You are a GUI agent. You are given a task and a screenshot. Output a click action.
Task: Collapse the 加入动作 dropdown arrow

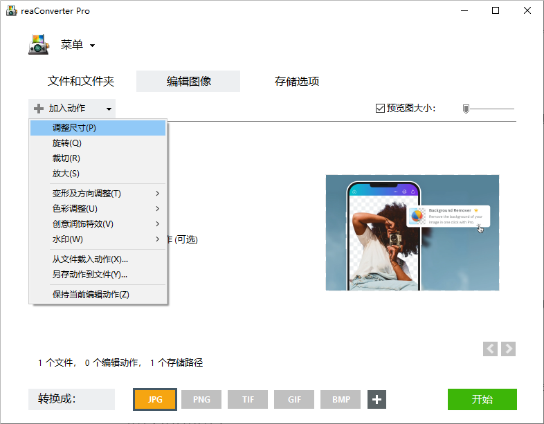point(109,109)
